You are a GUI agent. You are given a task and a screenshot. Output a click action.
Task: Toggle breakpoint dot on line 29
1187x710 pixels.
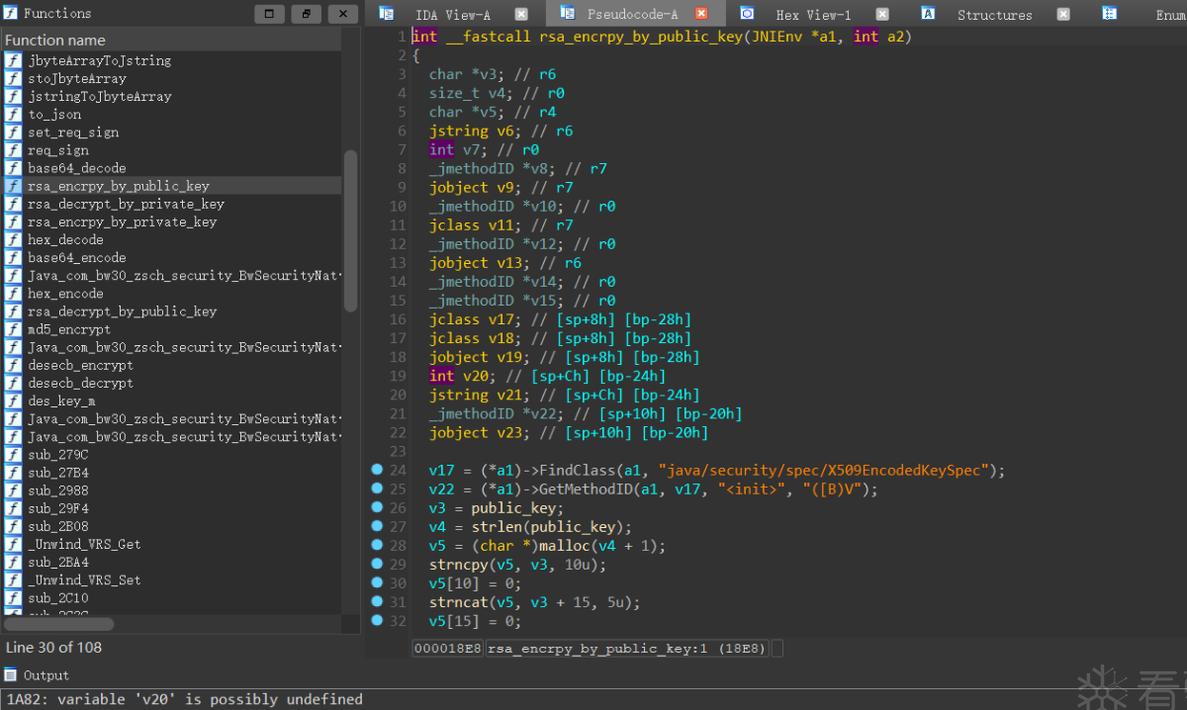click(377, 564)
